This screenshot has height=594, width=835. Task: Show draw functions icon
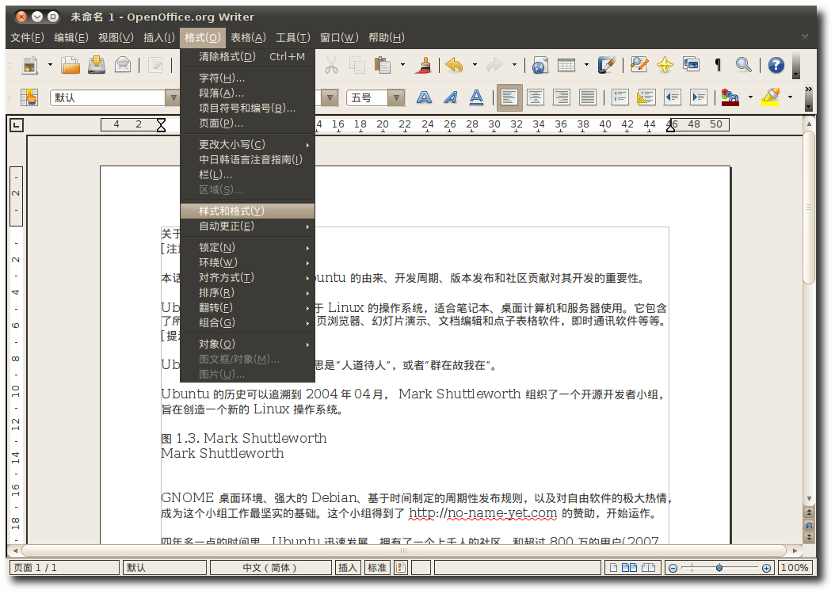click(607, 65)
